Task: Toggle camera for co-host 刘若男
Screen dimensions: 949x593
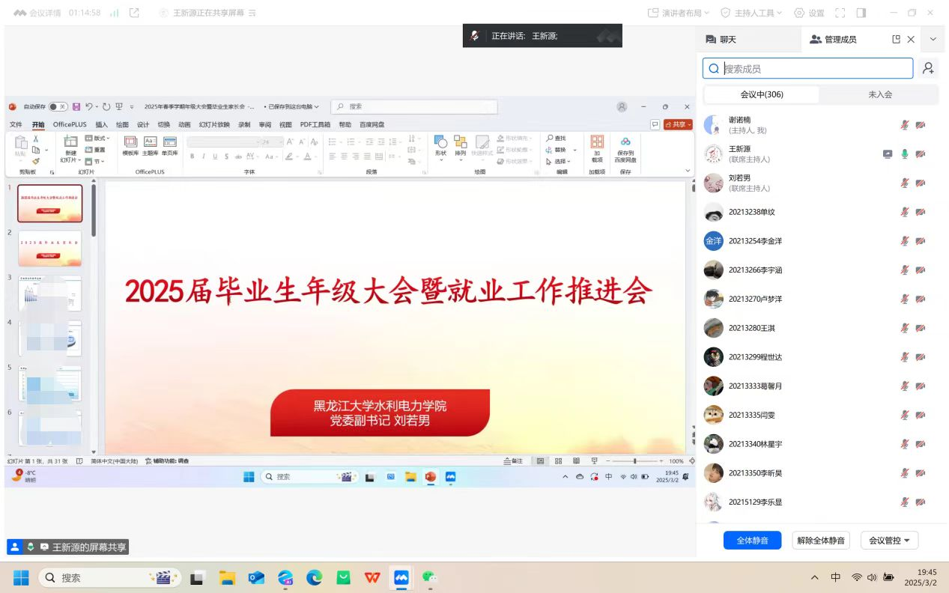Action: [921, 183]
